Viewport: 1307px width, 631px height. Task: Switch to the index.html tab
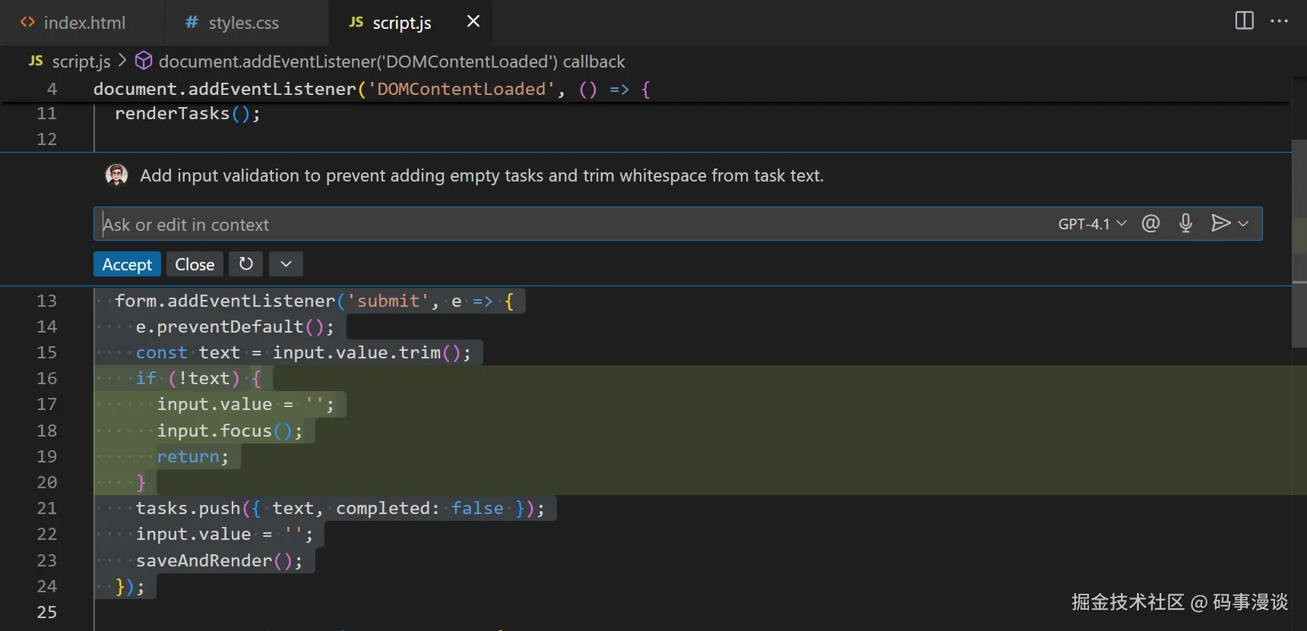84,23
